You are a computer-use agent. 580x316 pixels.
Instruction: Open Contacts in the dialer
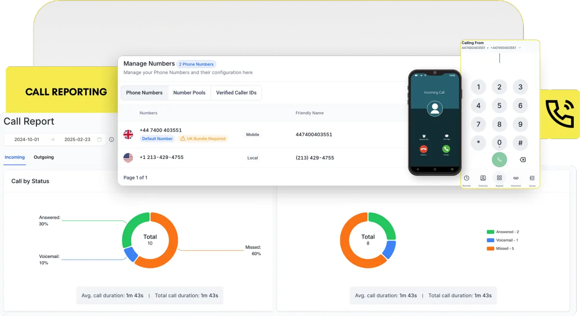[x=483, y=179]
